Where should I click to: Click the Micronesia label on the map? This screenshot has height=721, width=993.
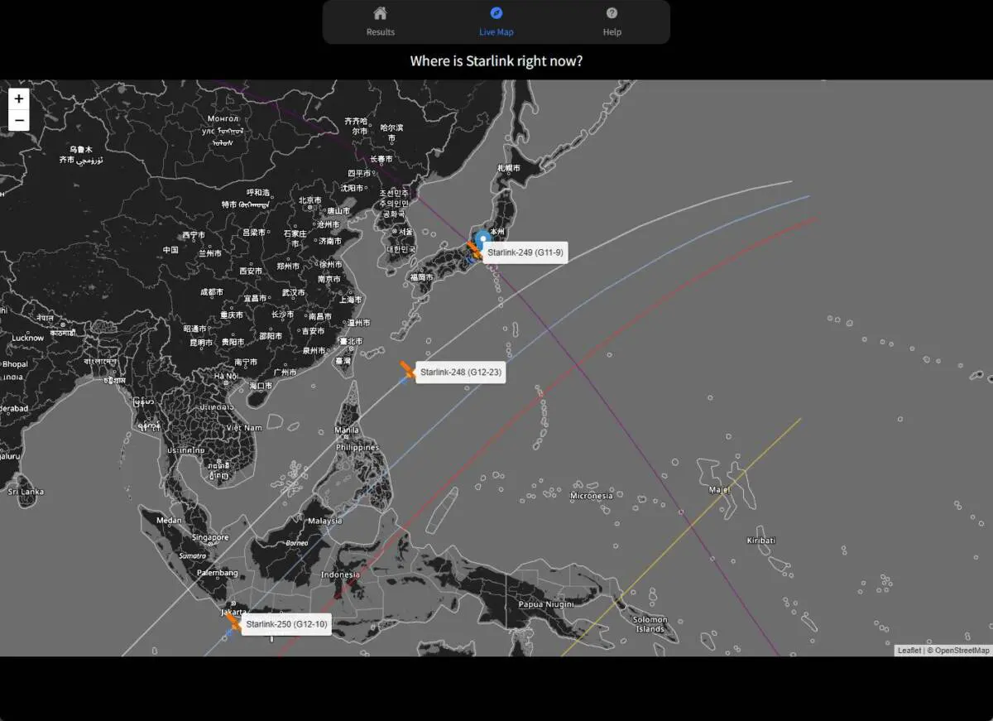click(592, 496)
